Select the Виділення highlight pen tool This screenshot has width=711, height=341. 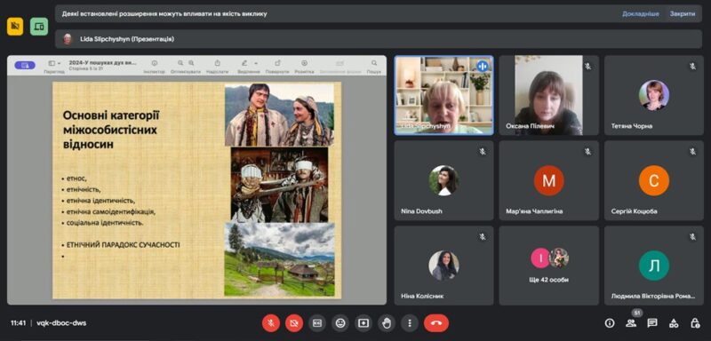click(x=245, y=63)
